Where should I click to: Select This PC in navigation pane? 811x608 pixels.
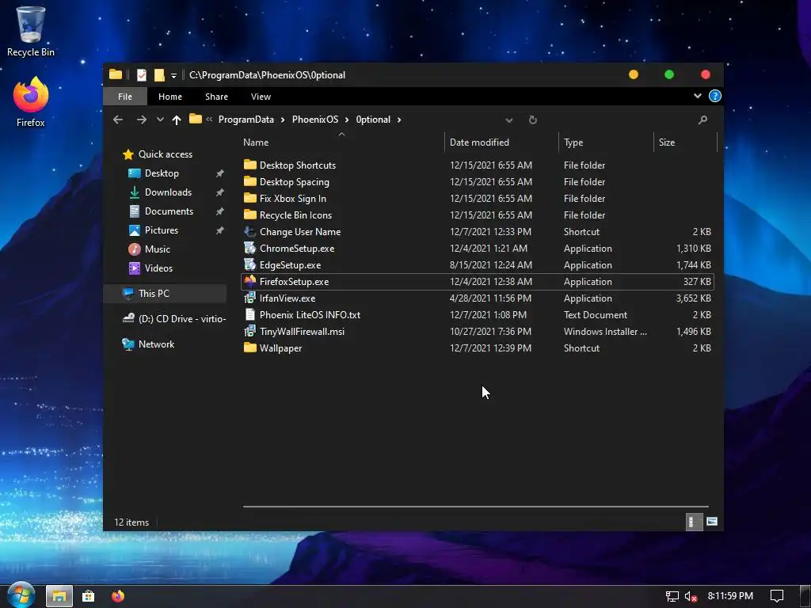click(x=166, y=293)
